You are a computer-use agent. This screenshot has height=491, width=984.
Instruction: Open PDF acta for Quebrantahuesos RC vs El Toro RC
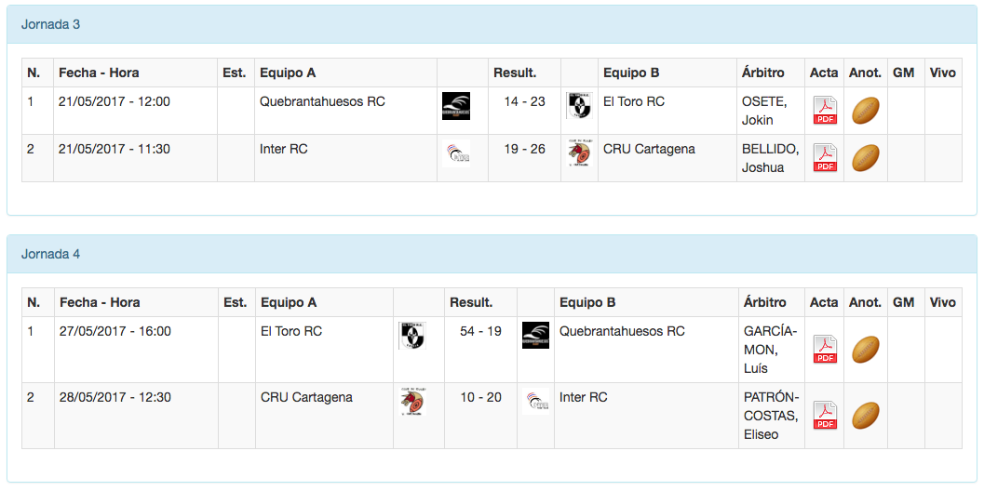825,111
